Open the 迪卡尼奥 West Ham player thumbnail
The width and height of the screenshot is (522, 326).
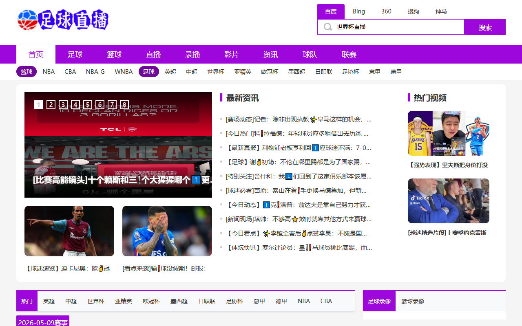click(69, 231)
